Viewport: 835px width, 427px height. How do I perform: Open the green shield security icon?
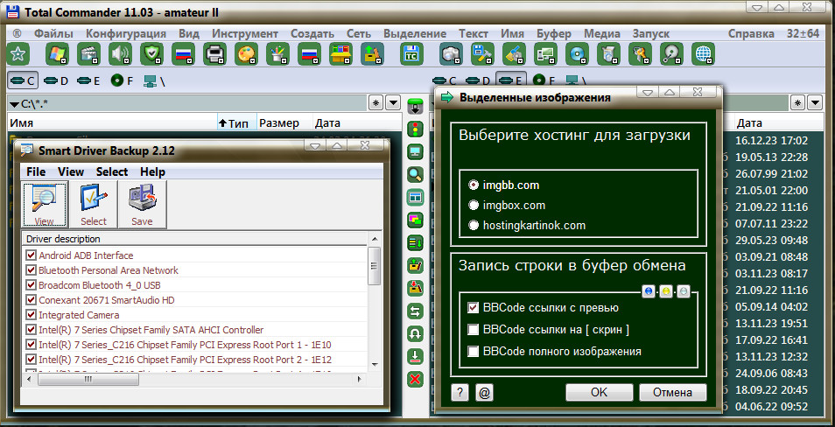[x=151, y=54]
